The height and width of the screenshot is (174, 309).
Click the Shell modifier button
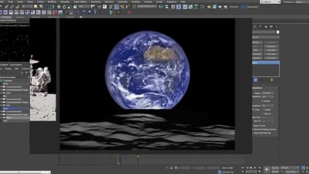coord(257,50)
